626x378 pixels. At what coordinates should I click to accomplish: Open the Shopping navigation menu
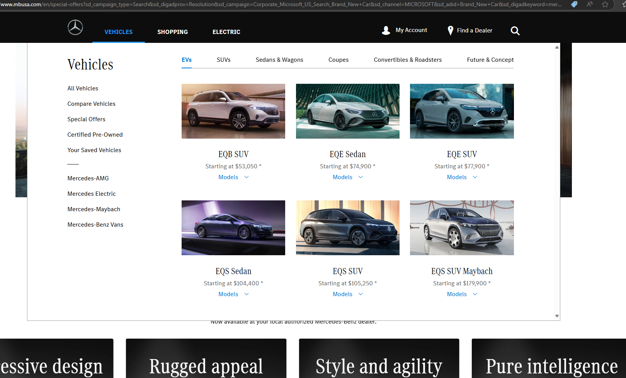[x=172, y=32]
